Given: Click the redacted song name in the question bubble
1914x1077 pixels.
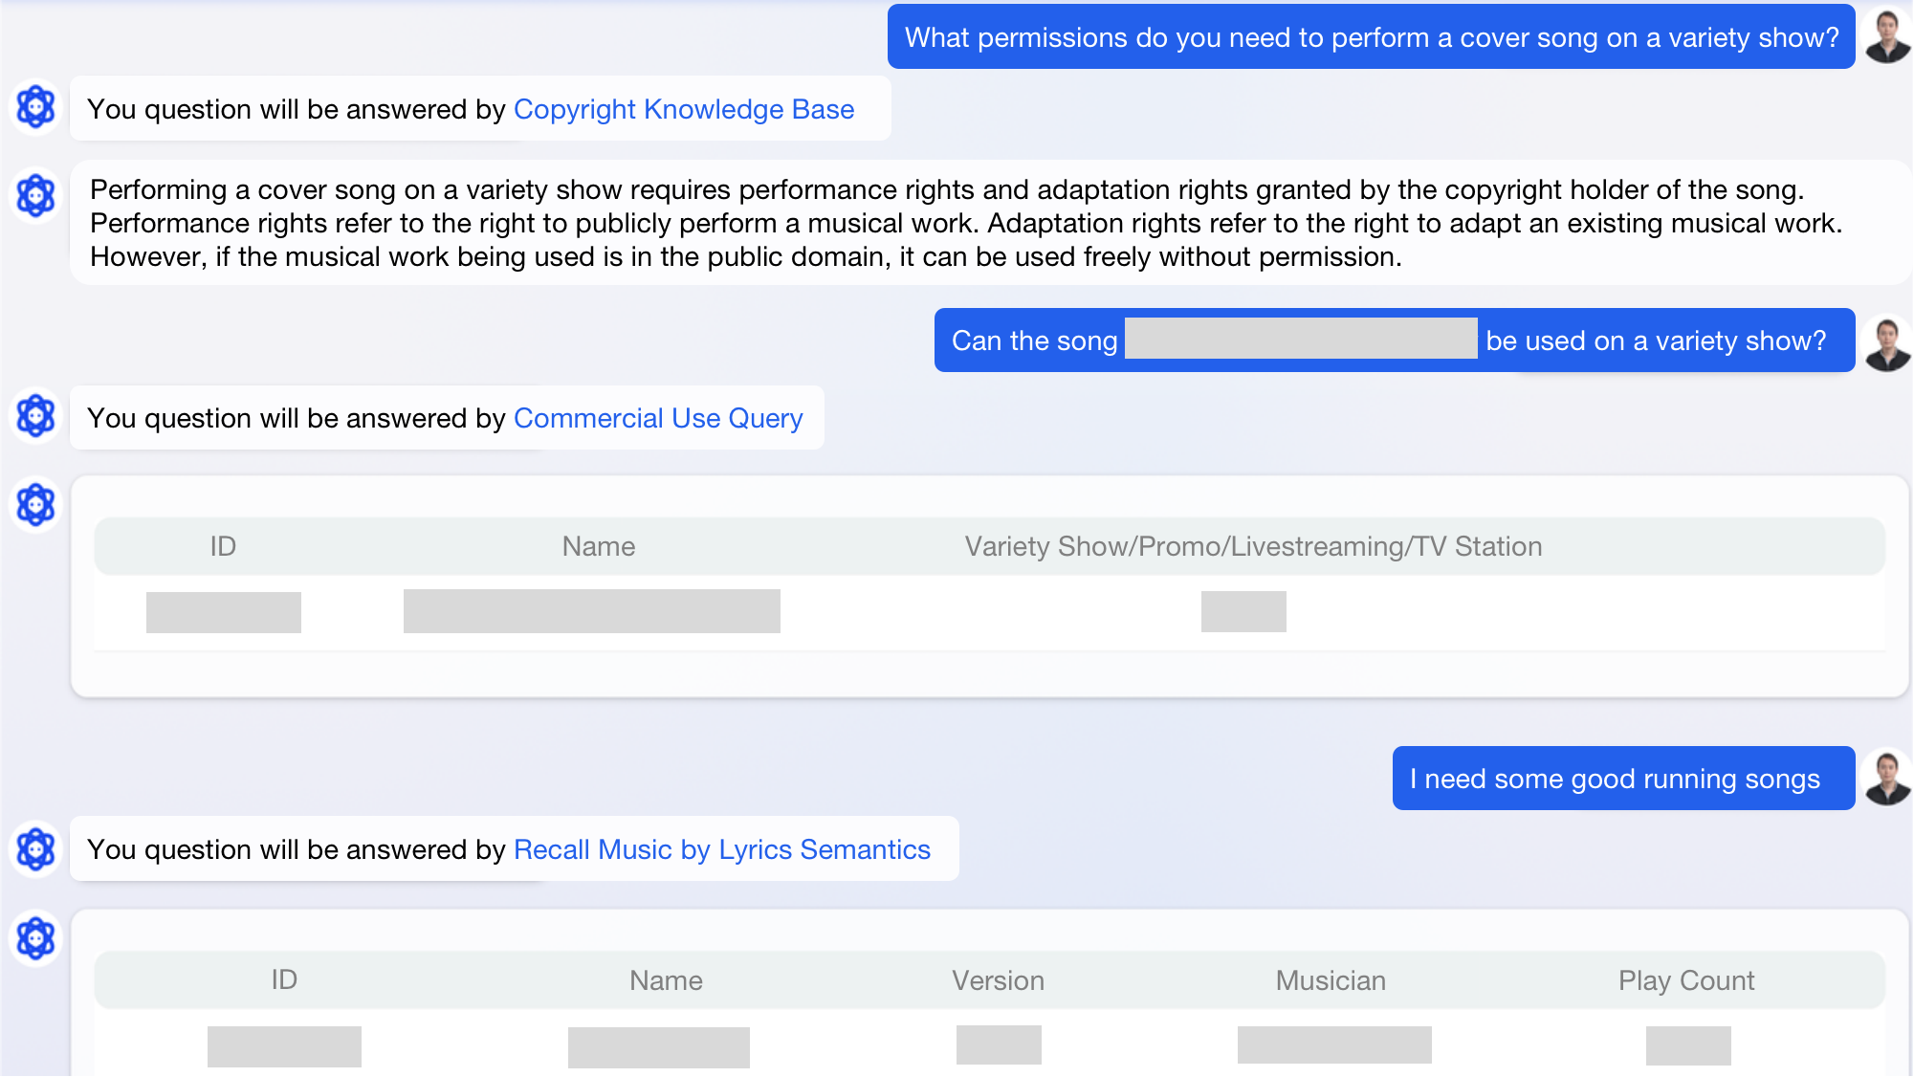Looking at the screenshot, I should tap(1300, 340).
